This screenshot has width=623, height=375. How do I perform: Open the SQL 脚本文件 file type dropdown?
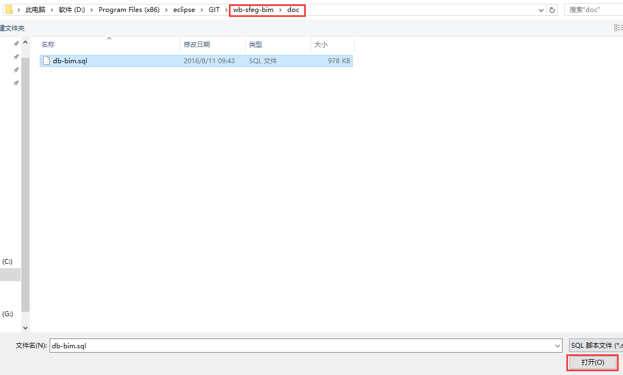coord(596,346)
